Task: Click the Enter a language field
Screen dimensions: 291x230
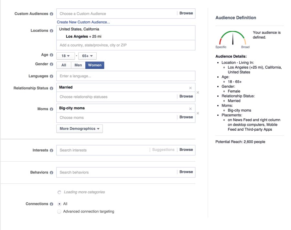Action: pos(126,76)
